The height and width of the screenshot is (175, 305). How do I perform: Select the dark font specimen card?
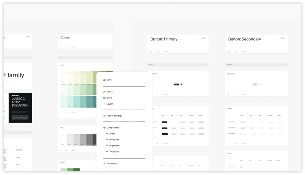pos(20,108)
